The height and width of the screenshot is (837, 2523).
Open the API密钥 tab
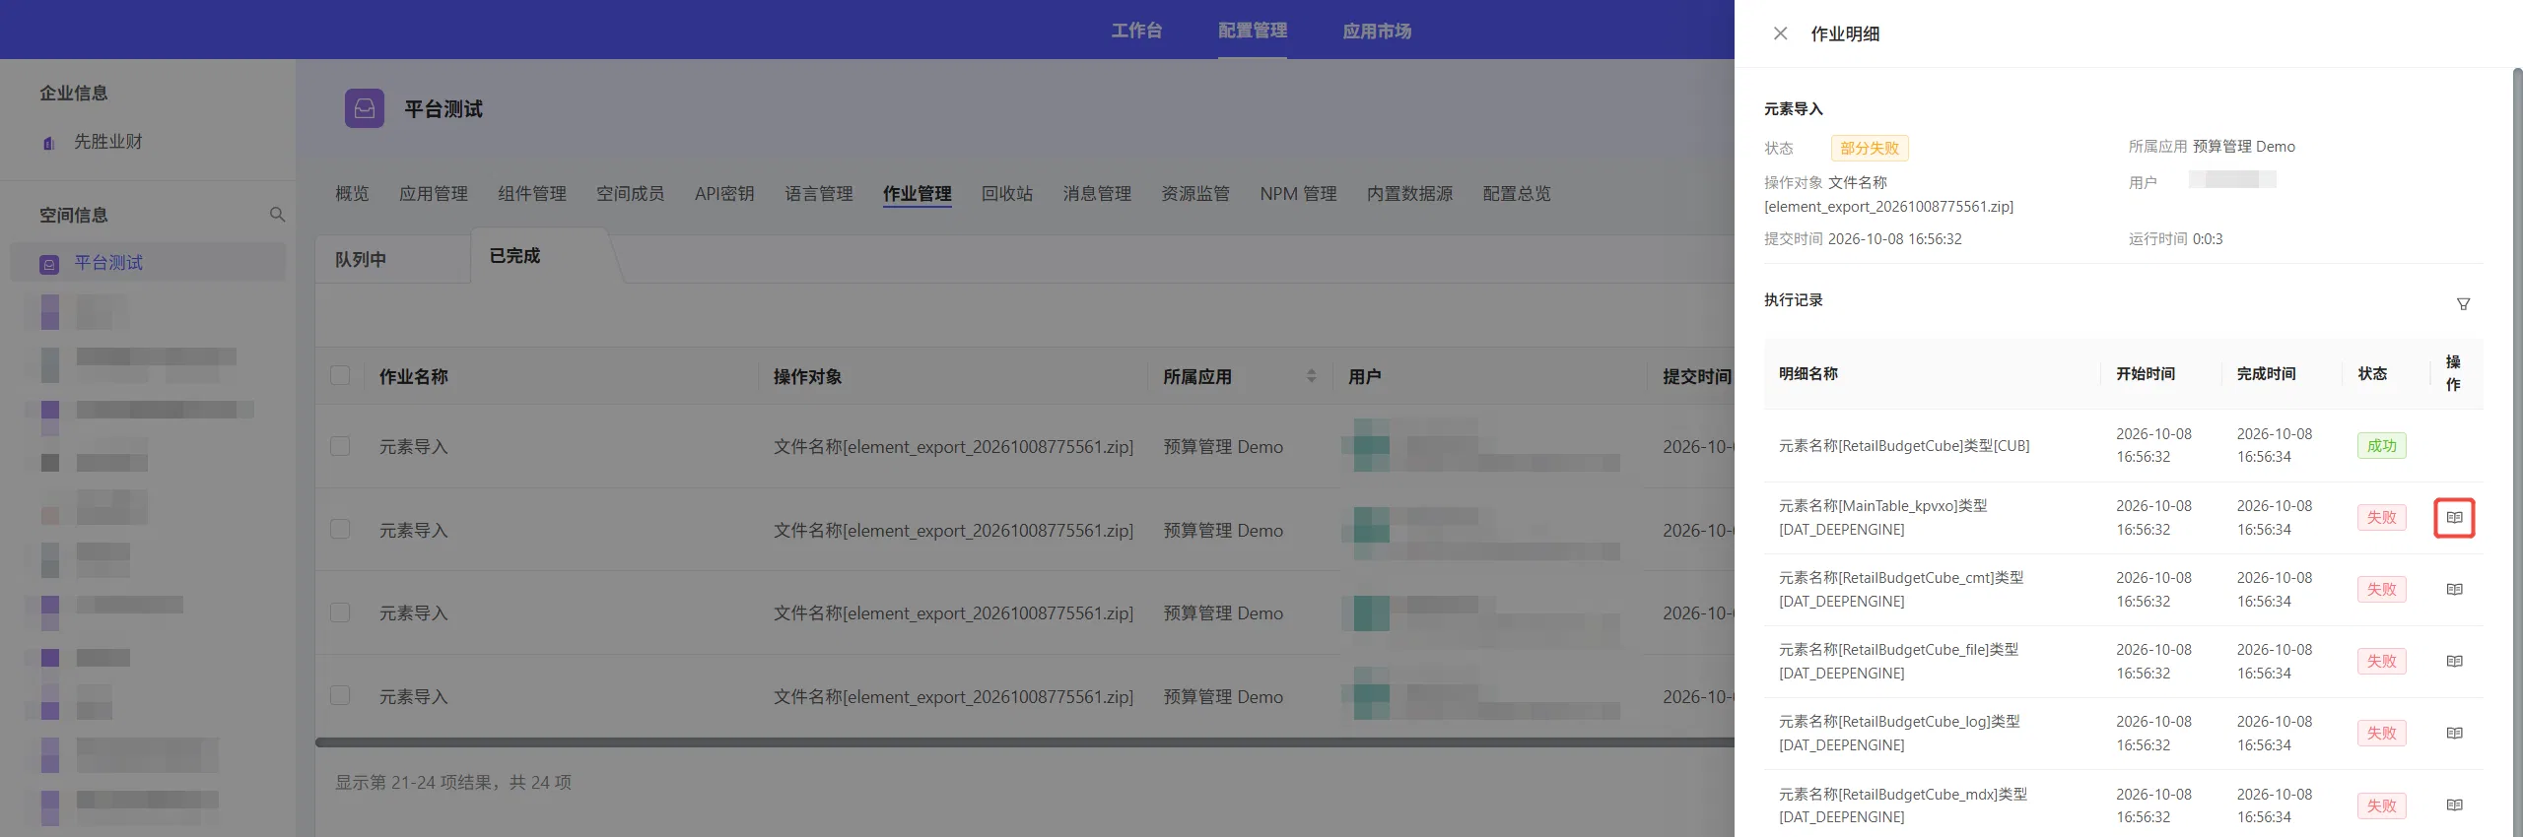pyautogui.click(x=724, y=194)
